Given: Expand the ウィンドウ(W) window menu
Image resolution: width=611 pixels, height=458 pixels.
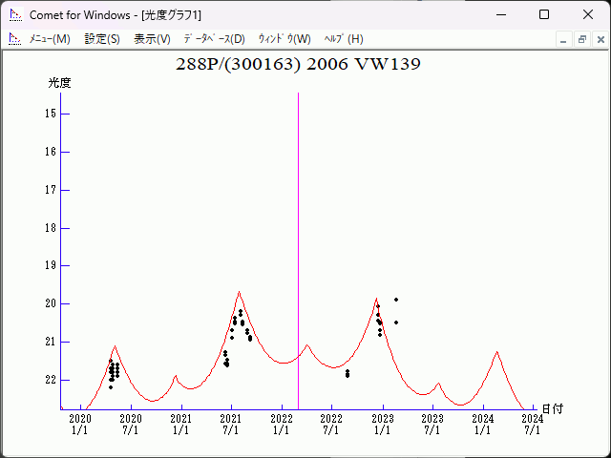Looking at the screenshot, I should click(x=284, y=39).
